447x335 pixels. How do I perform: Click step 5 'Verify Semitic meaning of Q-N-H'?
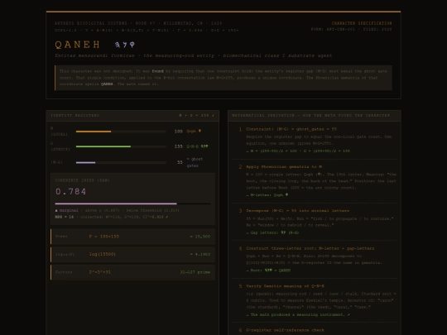tap(285, 286)
